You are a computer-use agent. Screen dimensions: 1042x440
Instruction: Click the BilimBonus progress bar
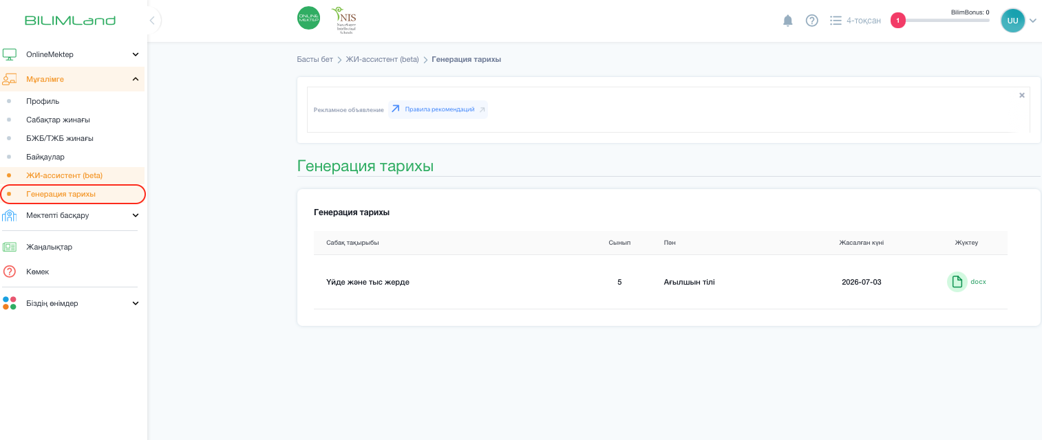[x=948, y=21]
